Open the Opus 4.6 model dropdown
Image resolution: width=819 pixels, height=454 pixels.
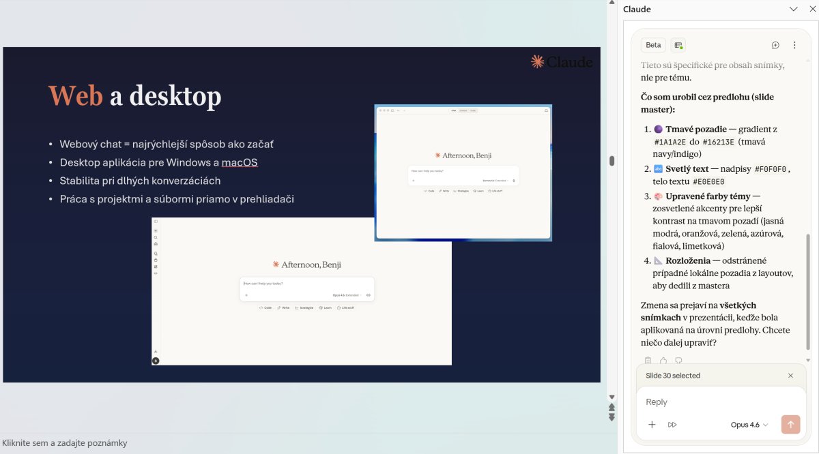pyautogui.click(x=749, y=425)
